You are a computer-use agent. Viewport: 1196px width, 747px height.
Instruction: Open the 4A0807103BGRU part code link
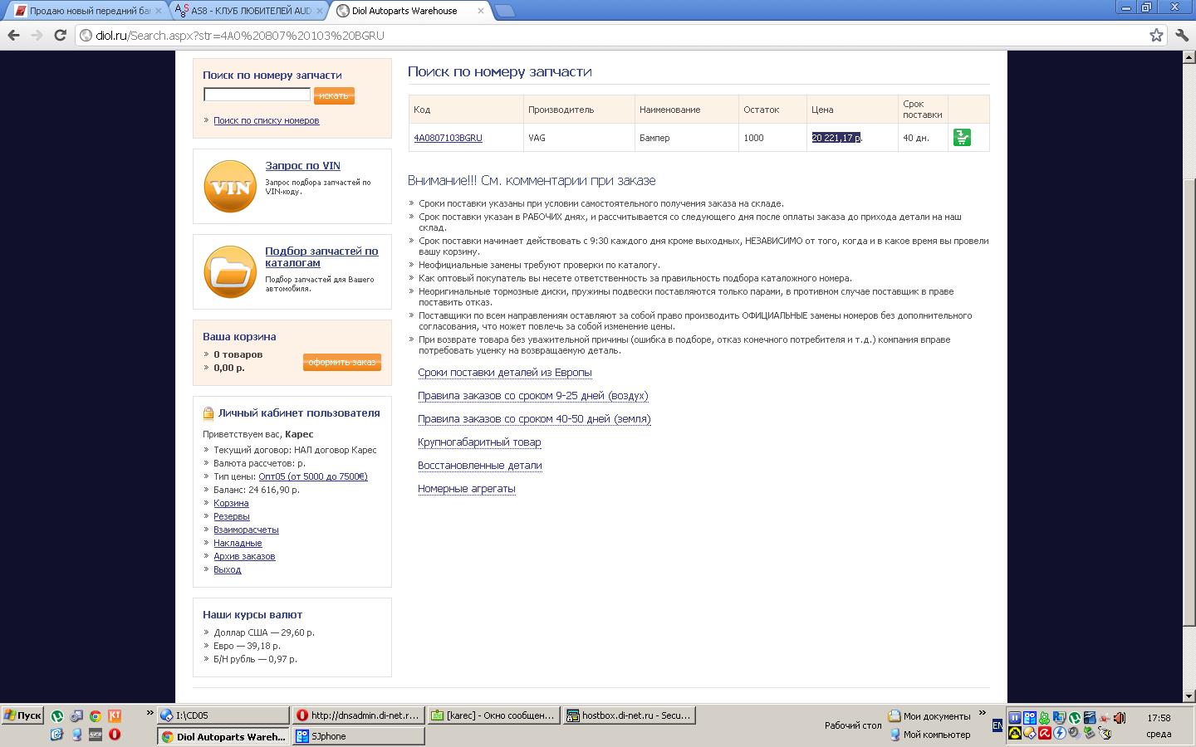pos(448,138)
